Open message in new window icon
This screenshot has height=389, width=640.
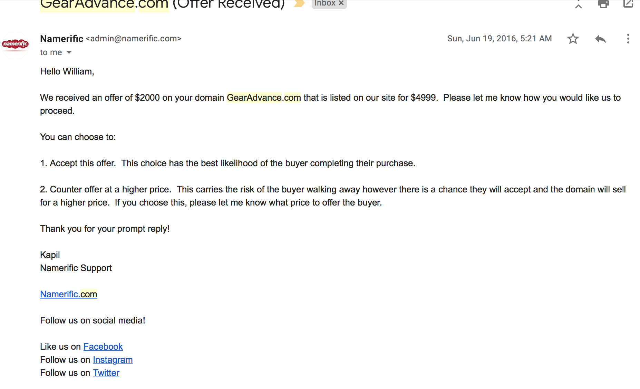pyautogui.click(x=628, y=3)
